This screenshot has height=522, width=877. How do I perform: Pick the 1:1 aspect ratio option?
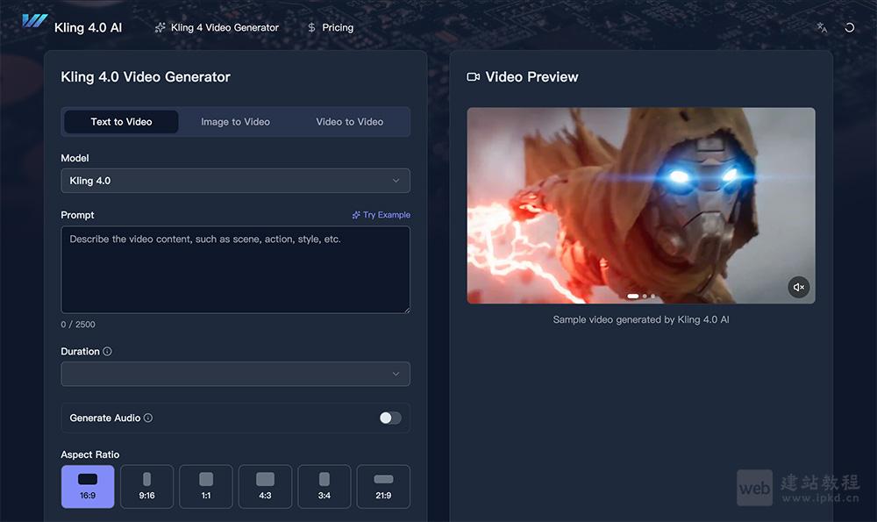coord(206,487)
